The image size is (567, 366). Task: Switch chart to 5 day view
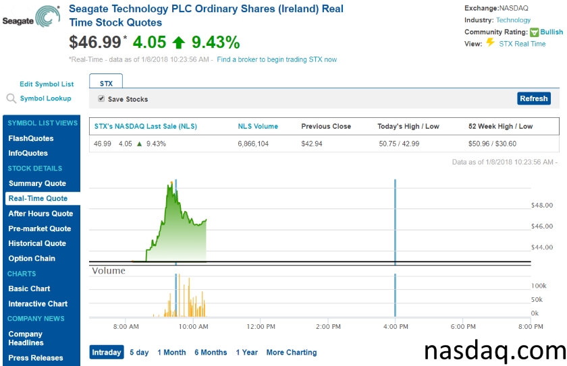pyautogui.click(x=139, y=353)
